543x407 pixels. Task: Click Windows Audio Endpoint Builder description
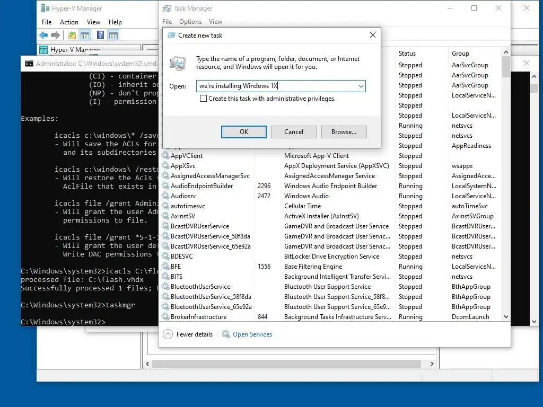(x=331, y=186)
